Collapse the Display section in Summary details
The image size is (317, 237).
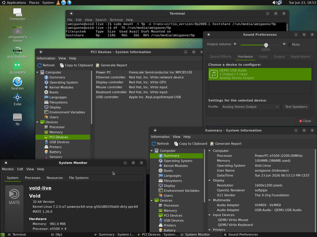coord(210,180)
